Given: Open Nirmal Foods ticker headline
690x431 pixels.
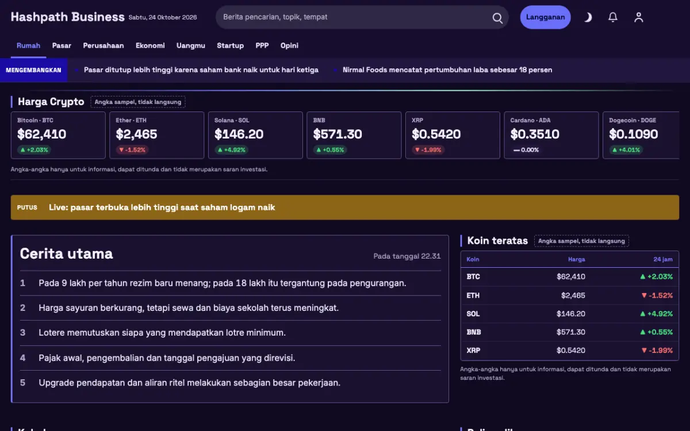Looking at the screenshot, I should tap(447, 70).
